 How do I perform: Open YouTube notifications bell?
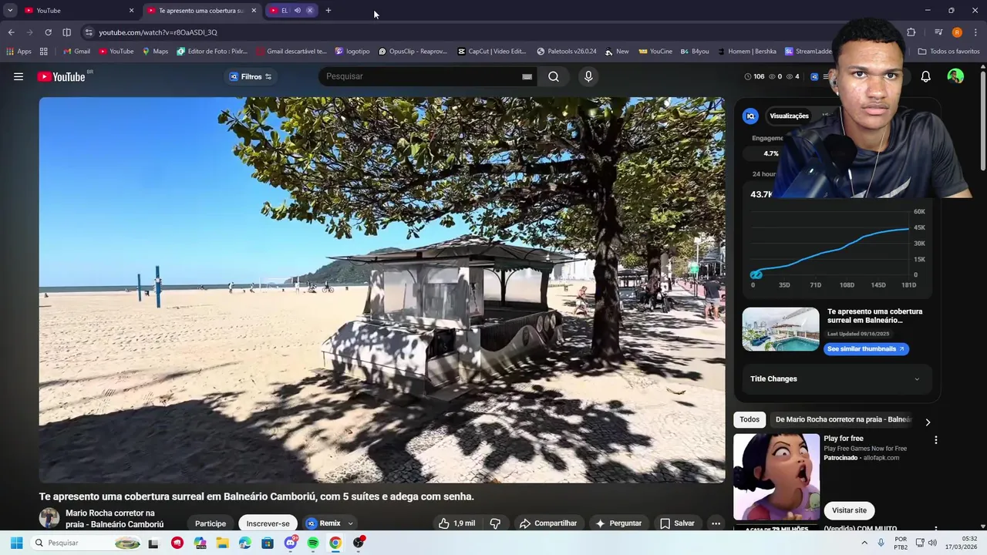(x=925, y=76)
